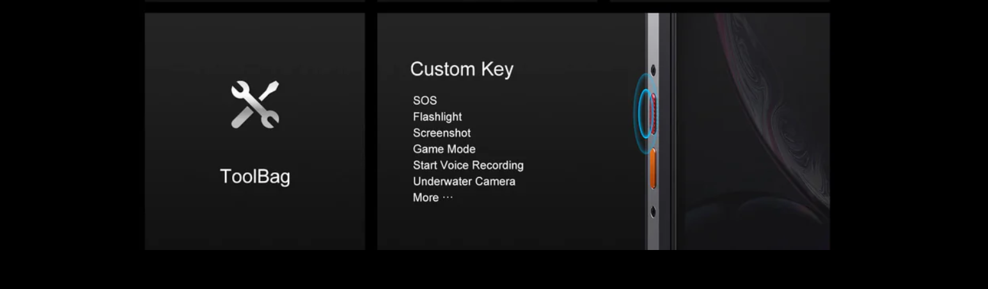The image size is (988, 289).
Task: Select the Custom Key heading
Action: pyautogui.click(x=462, y=69)
